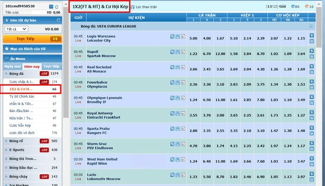Image resolution: width=325 pixels, height=186 pixels.
Task: Open statistics icon for Napoli match
Action: (x=172, y=52)
